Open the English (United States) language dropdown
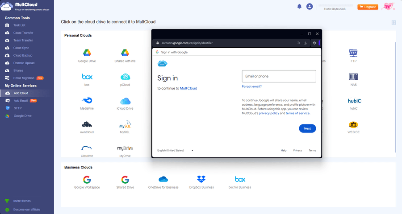402x214 pixels. click(x=175, y=151)
